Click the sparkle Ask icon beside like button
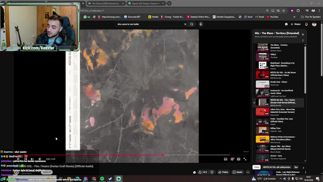The image size is (323, 182). point(194,172)
